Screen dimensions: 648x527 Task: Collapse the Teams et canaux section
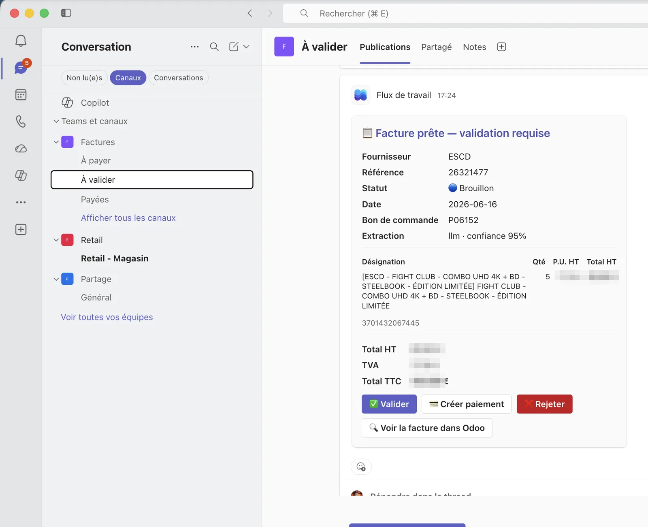56,121
